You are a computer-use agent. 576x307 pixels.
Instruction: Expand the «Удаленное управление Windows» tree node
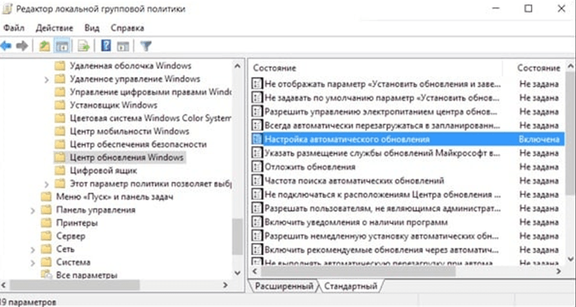coord(46,79)
